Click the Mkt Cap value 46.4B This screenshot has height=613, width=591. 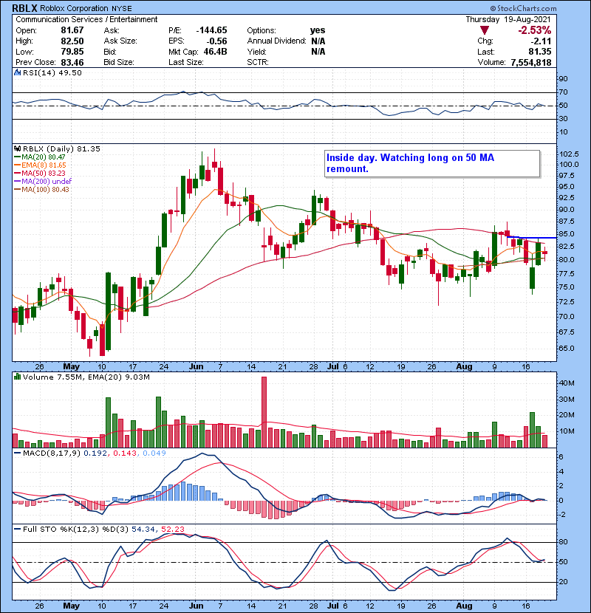pos(215,52)
